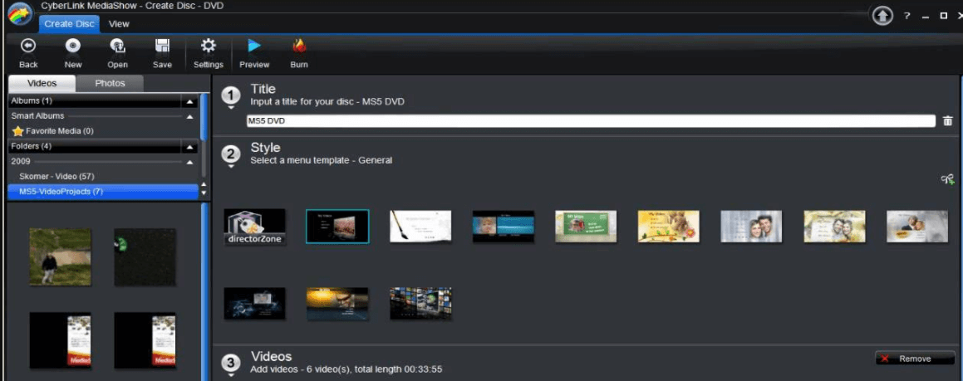Select the photo wall menu template
The width and height of the screenshot is (963, 381).
click(x=420, y=303)
